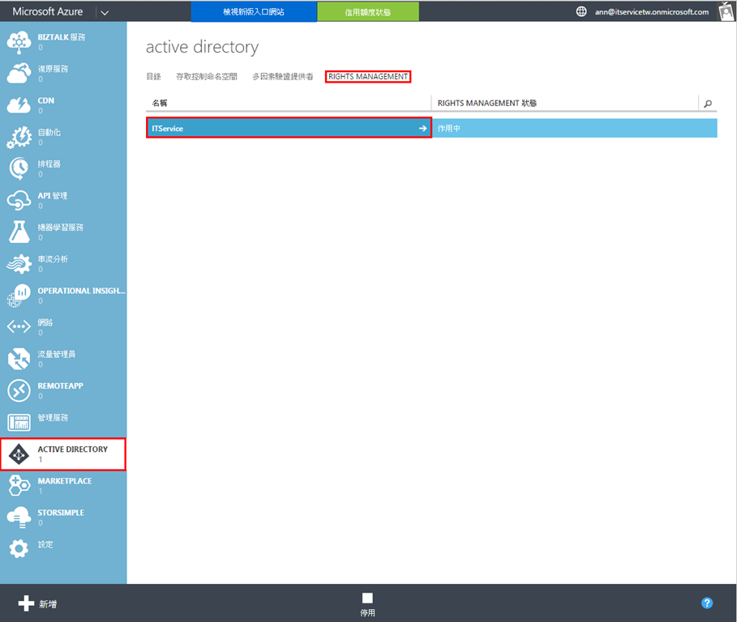Click the active directory page heading

click(202, 47)
